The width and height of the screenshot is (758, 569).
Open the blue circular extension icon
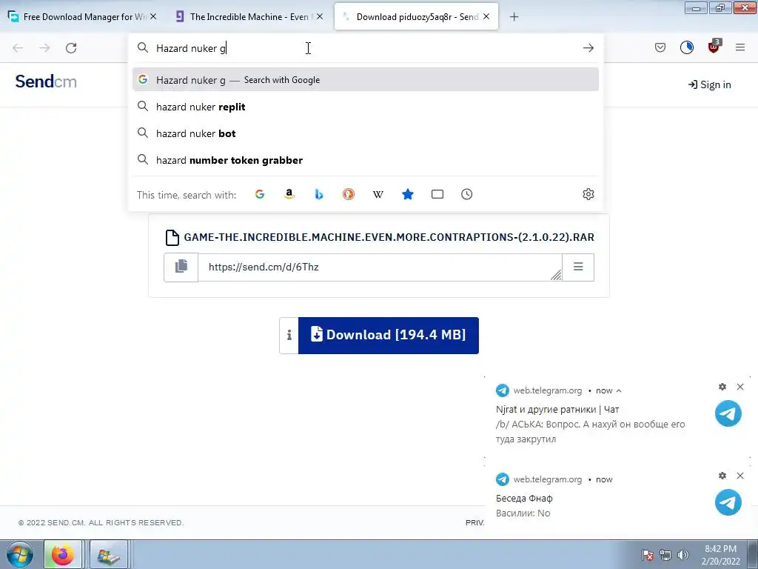point(686,47)
